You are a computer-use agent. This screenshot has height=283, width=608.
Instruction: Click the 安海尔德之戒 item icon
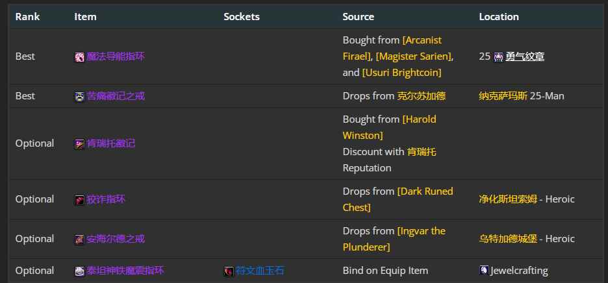coord(79,240)
